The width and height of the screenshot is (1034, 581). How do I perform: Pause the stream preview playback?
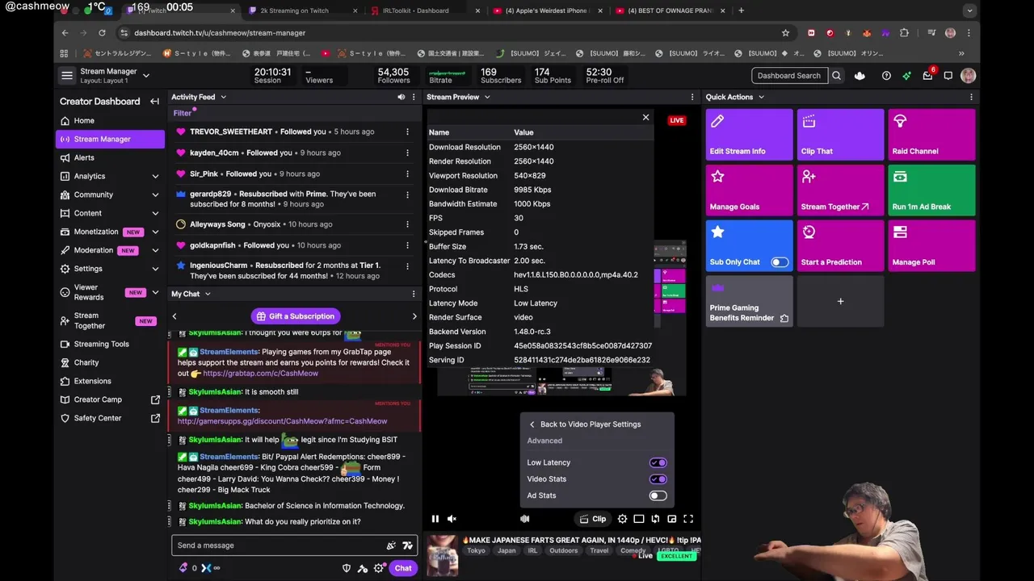click(435, 519)
